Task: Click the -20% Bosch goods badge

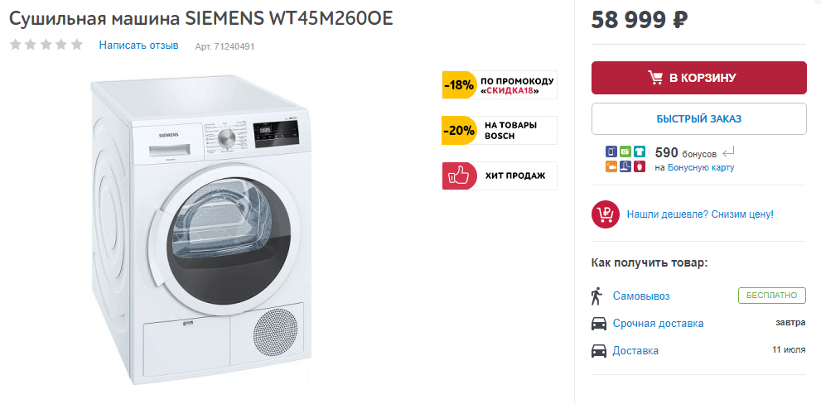Action: pyautogui.click(x=499, y=130)
